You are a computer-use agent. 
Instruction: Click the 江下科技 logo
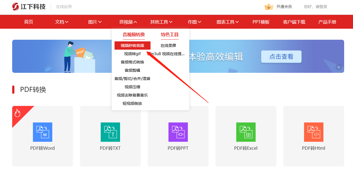(29, 7)
